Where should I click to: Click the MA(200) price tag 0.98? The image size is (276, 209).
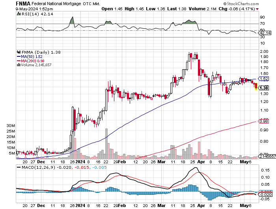point(264,121)
